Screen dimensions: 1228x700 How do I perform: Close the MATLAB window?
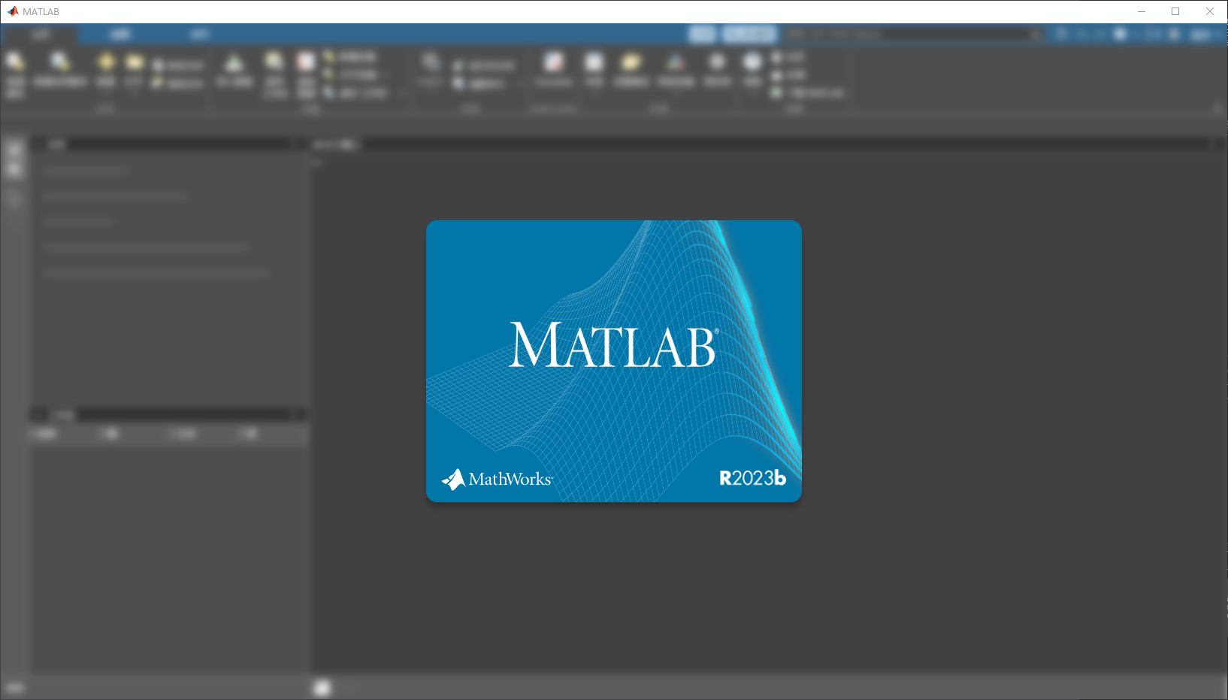pos(1210,11)
